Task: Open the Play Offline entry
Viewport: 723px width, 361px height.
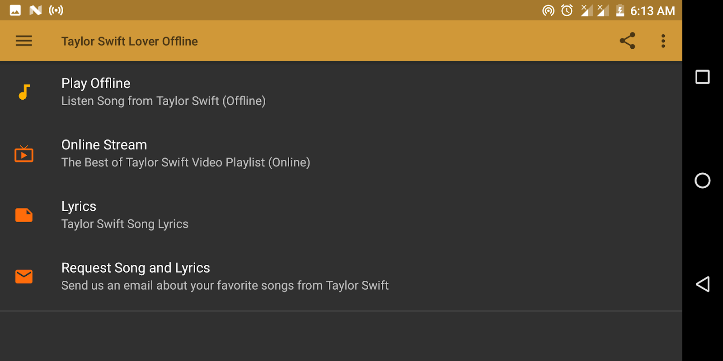Action: (x=96, y=83)
